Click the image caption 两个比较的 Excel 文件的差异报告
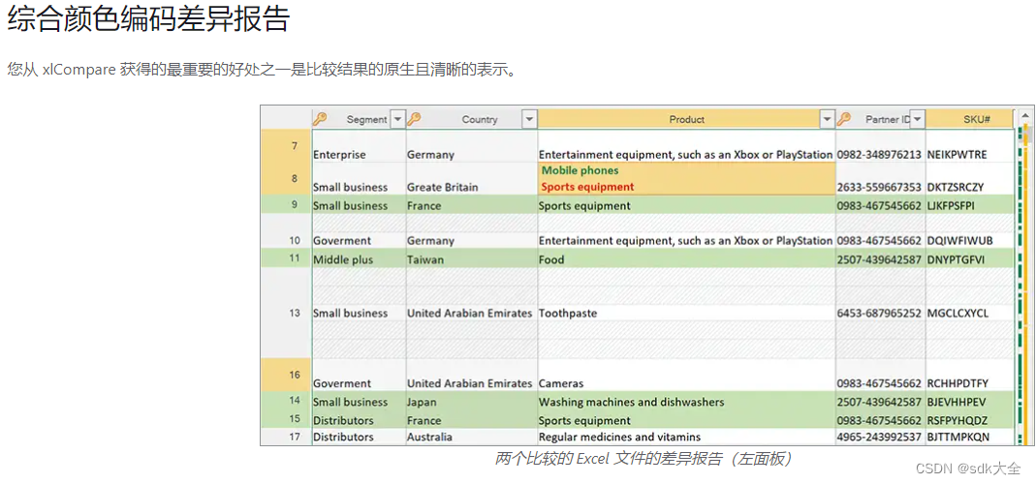Image resolution: width=1036 pixels, height=484 pixels. 643,458
